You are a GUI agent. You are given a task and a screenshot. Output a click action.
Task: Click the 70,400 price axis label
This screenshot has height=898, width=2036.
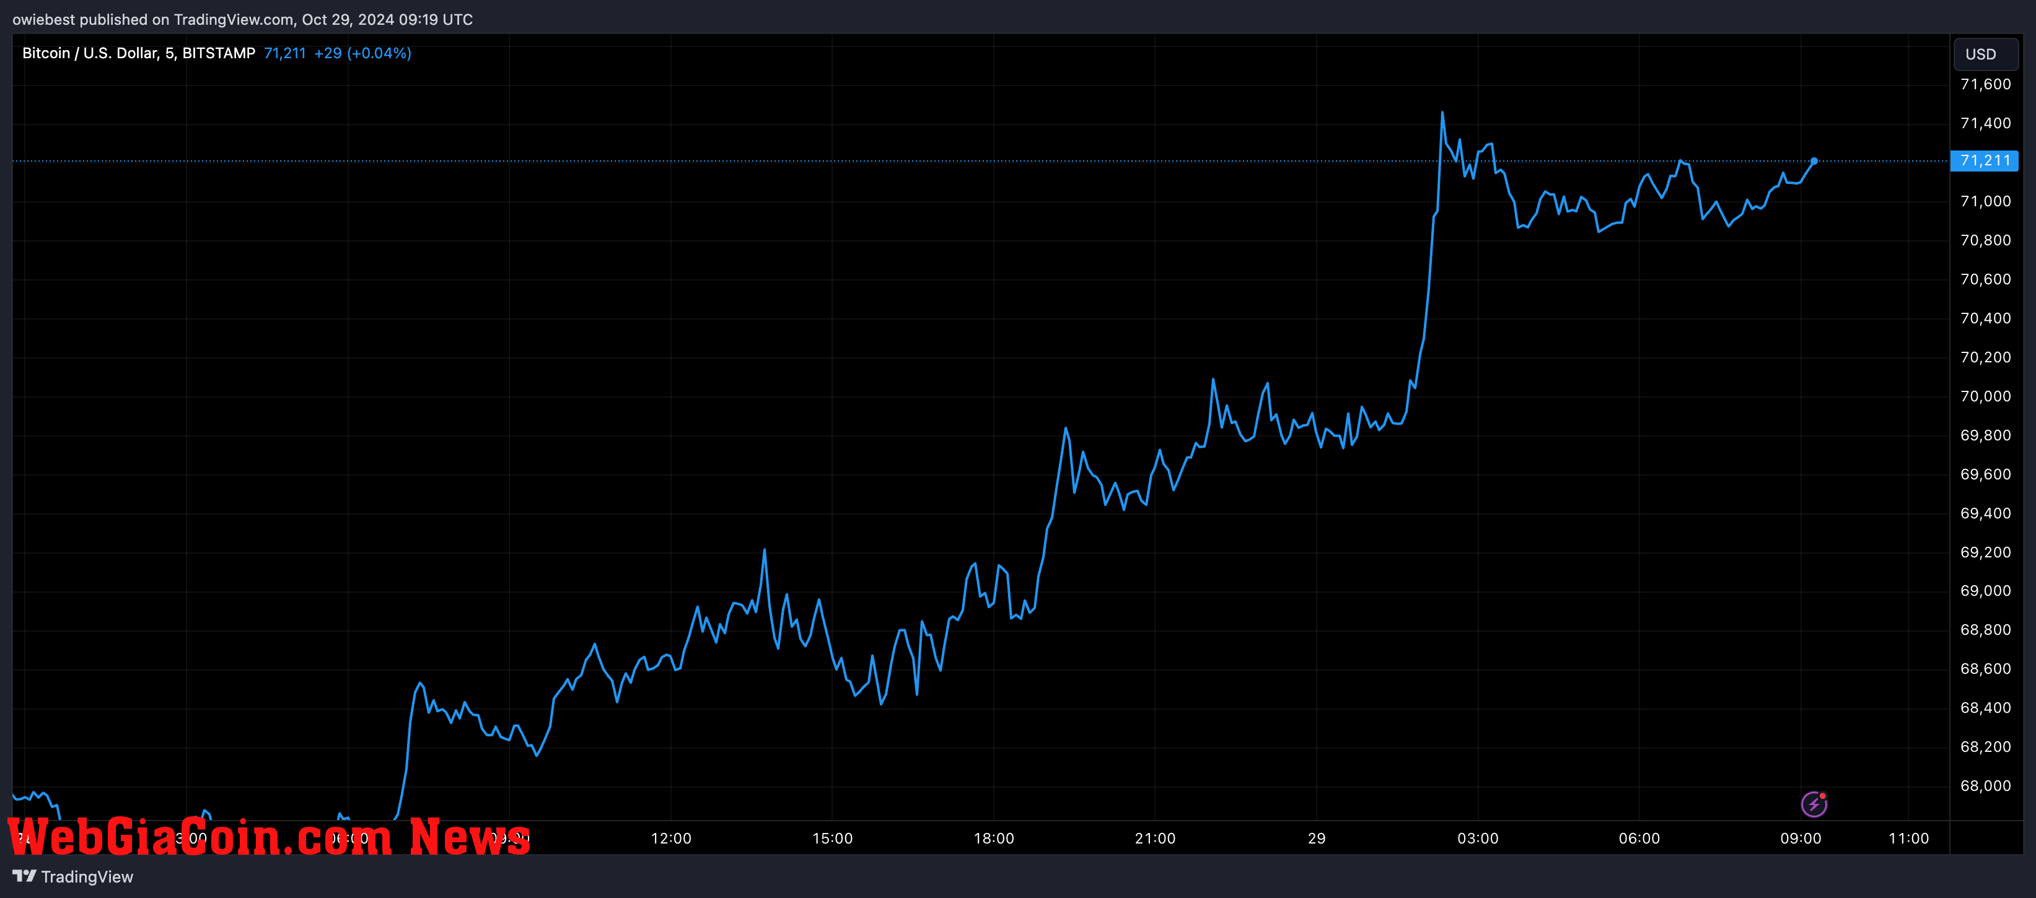1985,318
